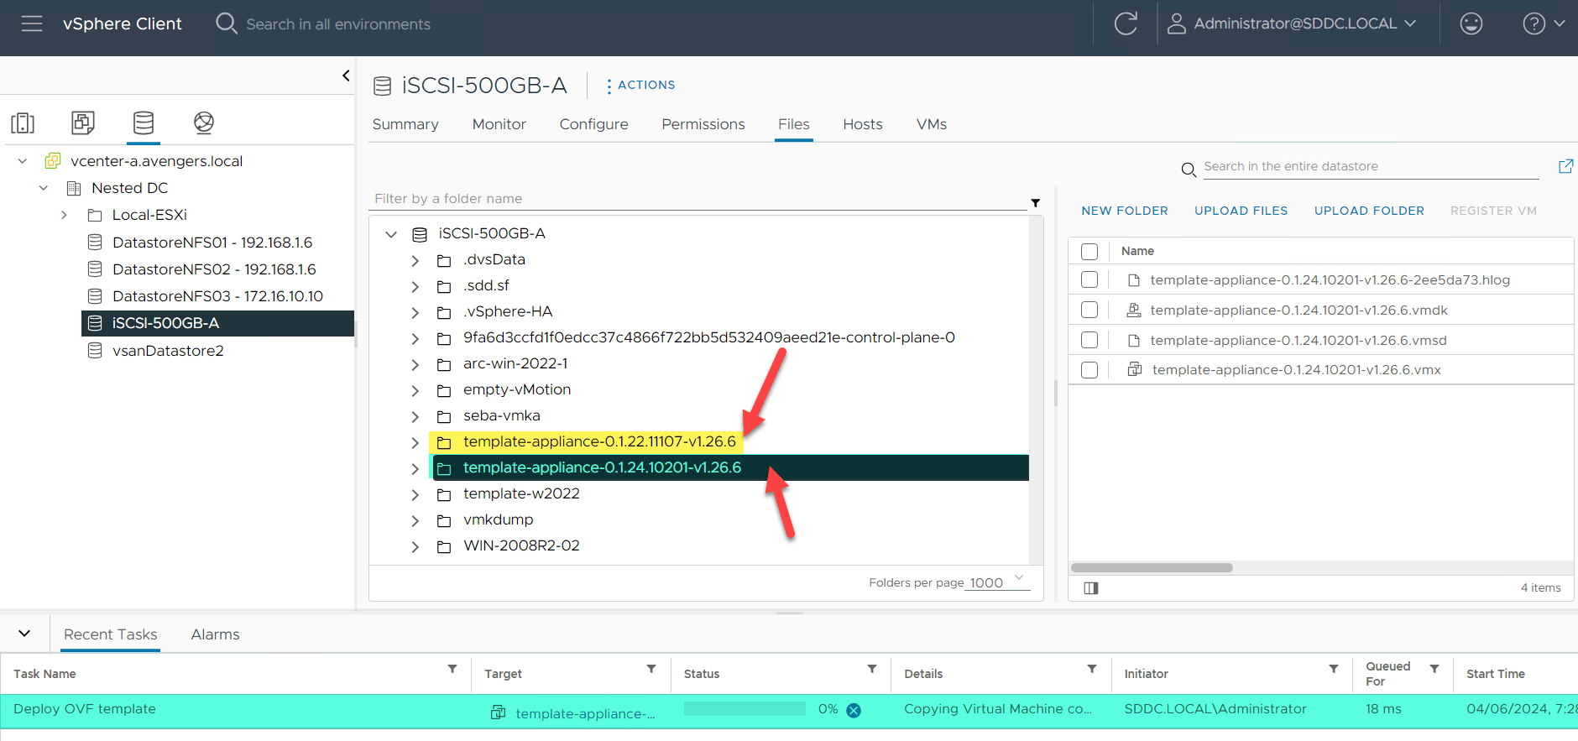This screenshot has width=1578, height=741.
Task: Open the smiley feedback icon
Action: click(x=1471, y=23)
